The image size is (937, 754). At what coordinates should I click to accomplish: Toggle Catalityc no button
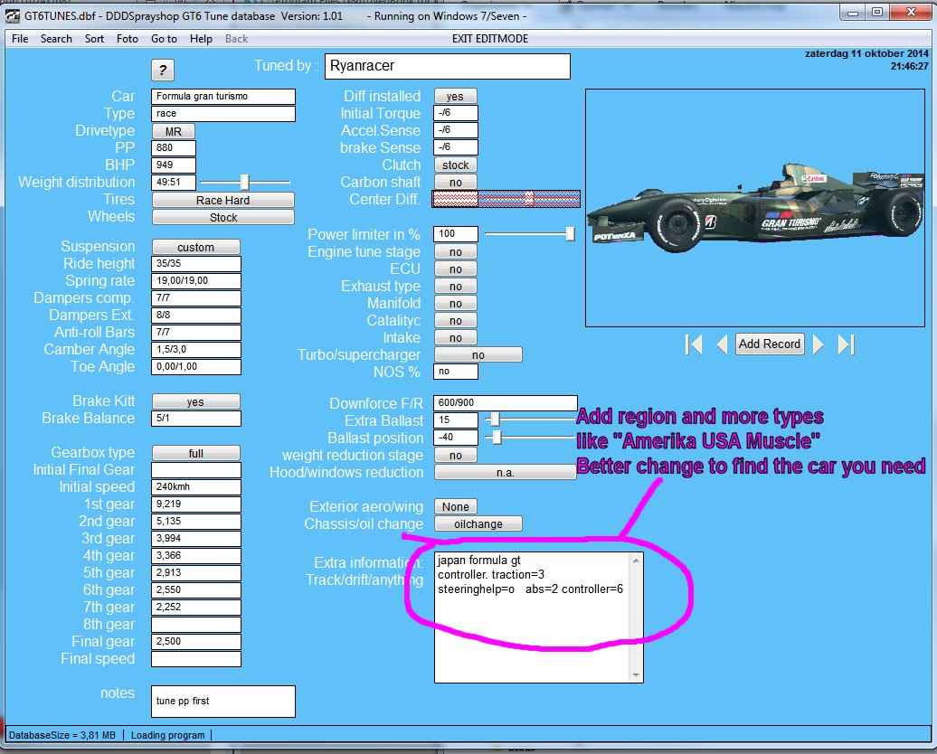pos(455,321)
